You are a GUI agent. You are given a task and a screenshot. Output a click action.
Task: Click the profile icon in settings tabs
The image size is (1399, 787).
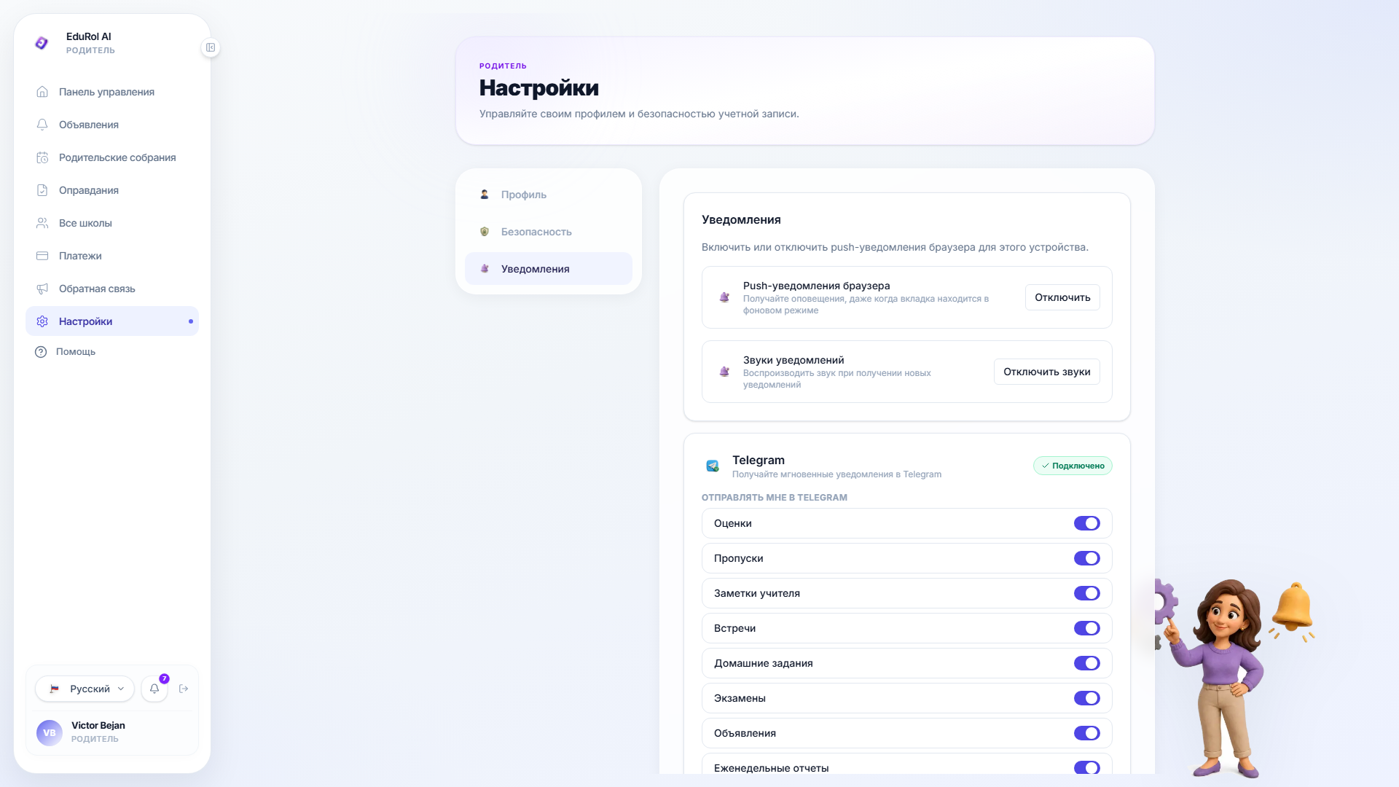tap(485, 195)
